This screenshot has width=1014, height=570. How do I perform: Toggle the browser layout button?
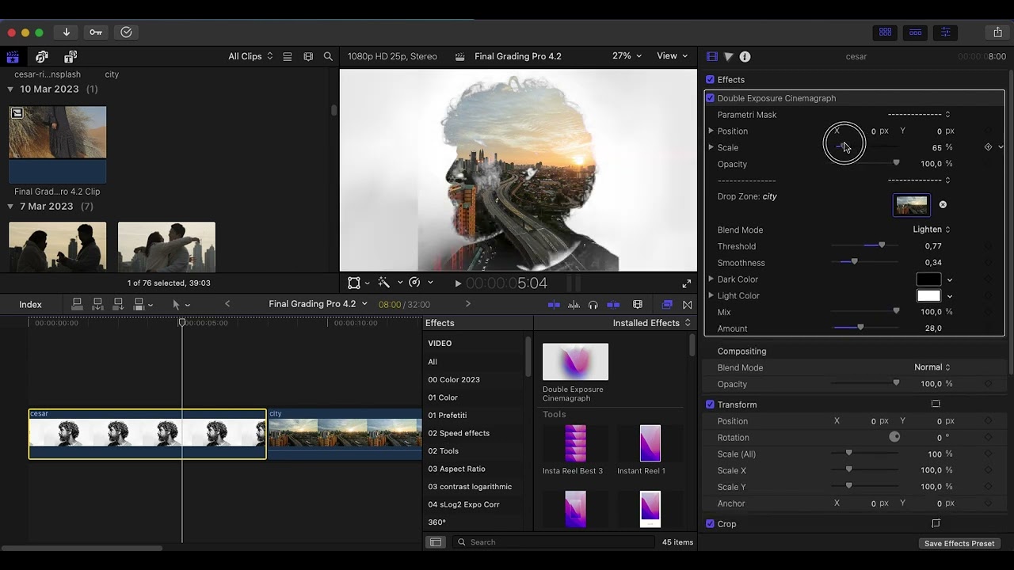point(886,32)
